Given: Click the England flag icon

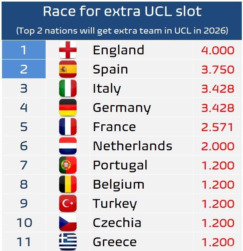Looking at the screenshot, I should pos(68,50).
